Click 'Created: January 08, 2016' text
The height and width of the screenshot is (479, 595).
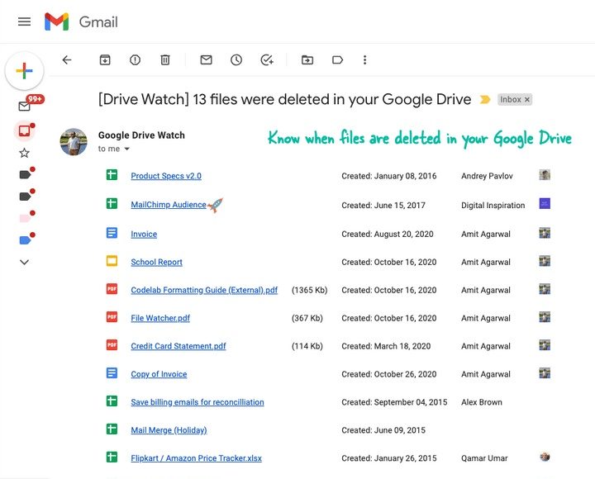[x=389, y=177]
